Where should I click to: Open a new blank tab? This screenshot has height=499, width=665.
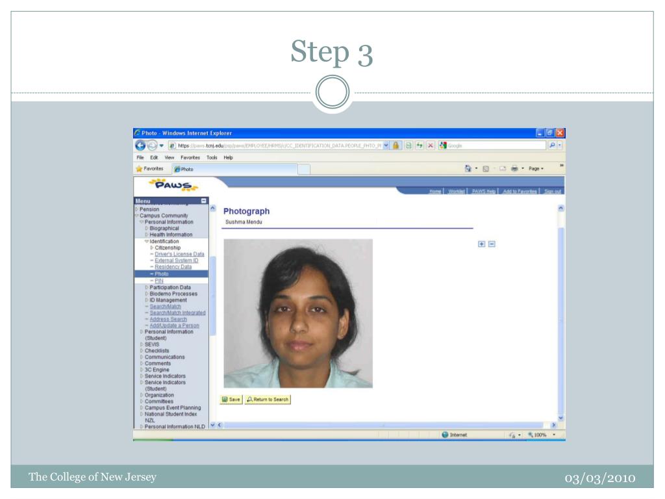pyautogui.click(x=304, y=170)
